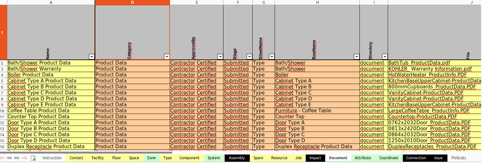Open the Facility sheet tab
482x163 pixels.
(98, 158)
